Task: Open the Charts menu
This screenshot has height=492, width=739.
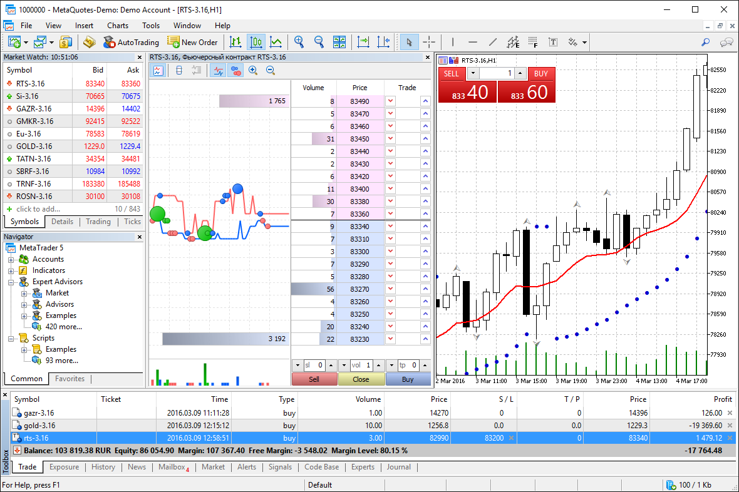Action: [117, 26]
